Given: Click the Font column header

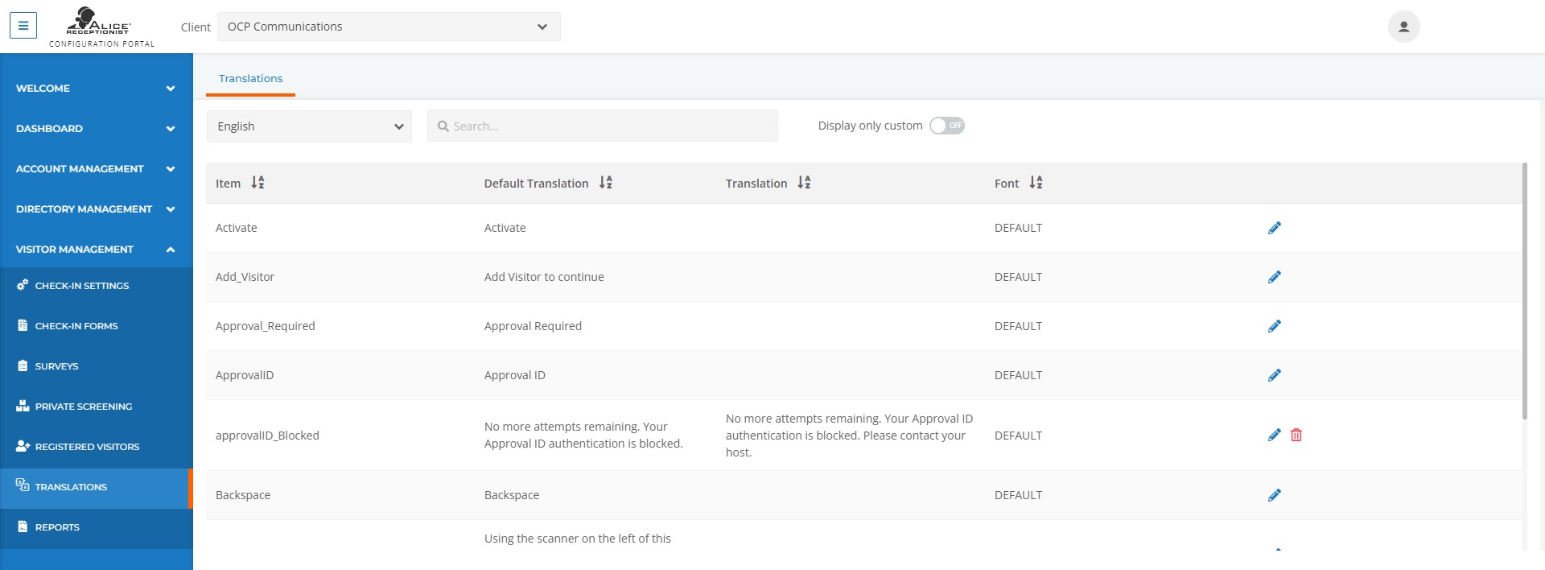Looking at the screenshot, I should coord(1007,184).
